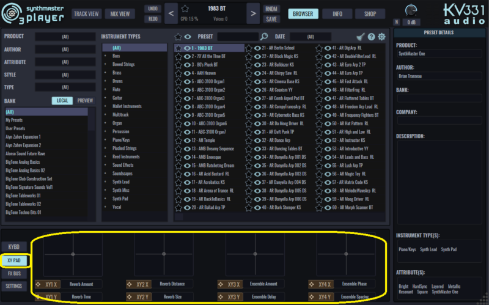Click the preset search magnifier icon
The image size is (489, 305).
click(x=264, y=37)
